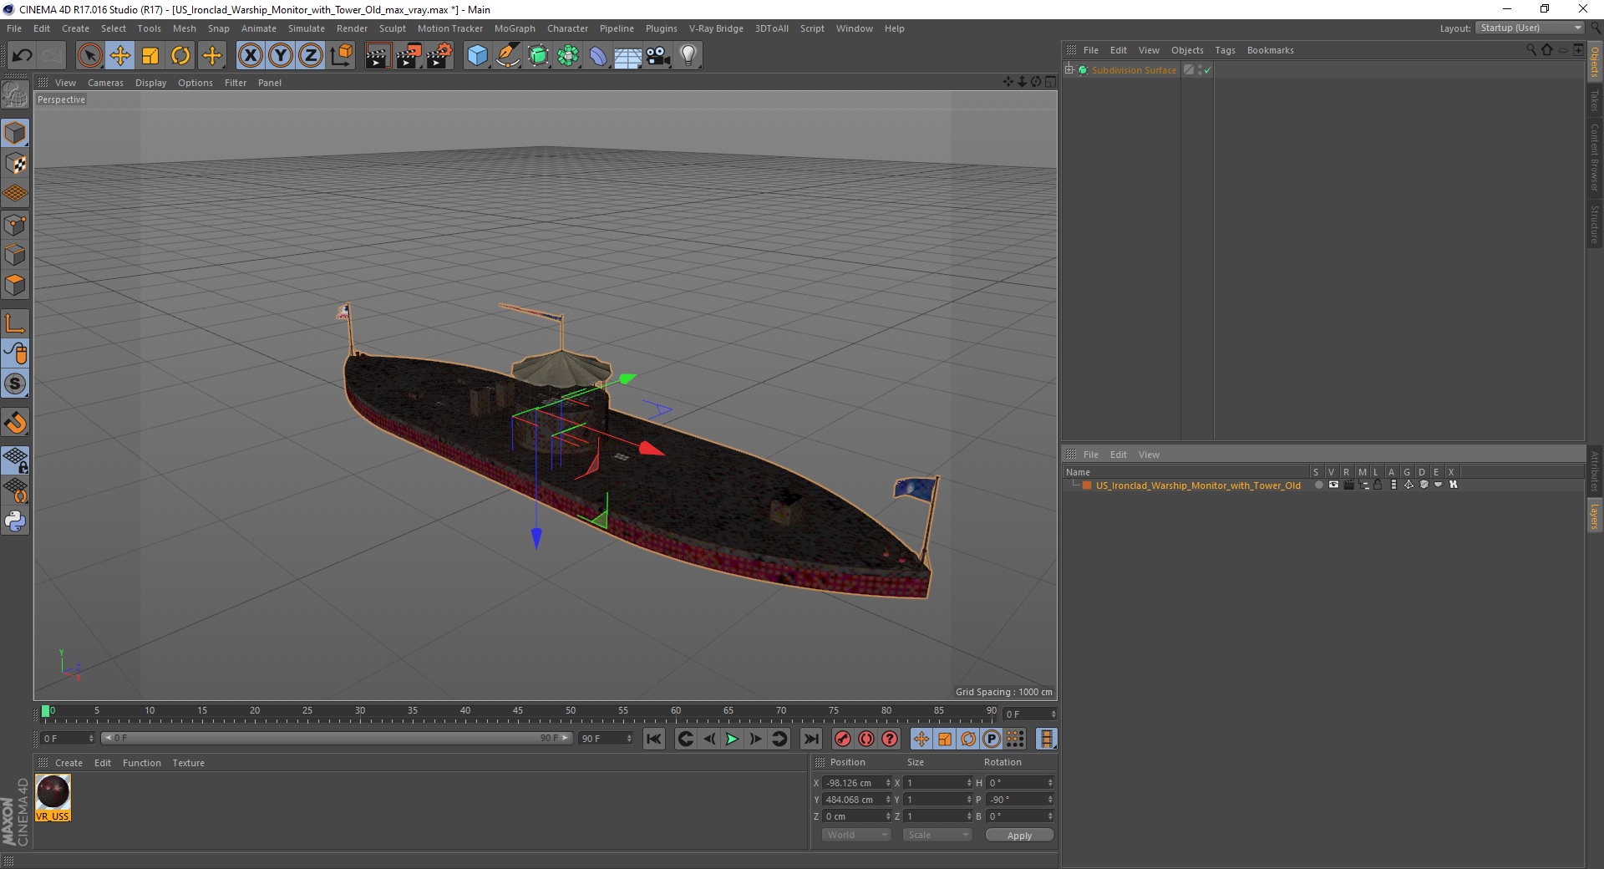Toggle Y axis lock
This screenshot has height=869, width=1604.
[281, 56]
